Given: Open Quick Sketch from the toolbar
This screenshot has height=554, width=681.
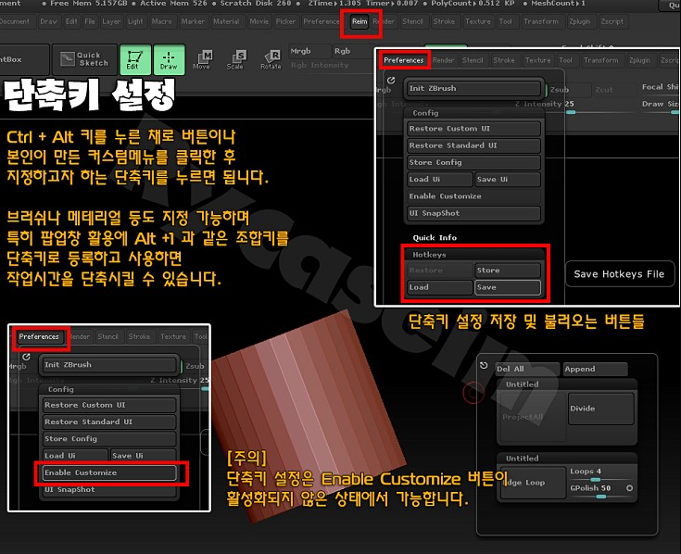Looking at the screenshot, I should click(x=84, y=59).
